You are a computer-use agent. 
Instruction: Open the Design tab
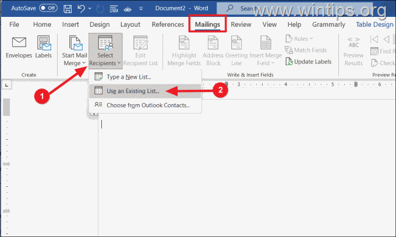click(x=100, y=24)
